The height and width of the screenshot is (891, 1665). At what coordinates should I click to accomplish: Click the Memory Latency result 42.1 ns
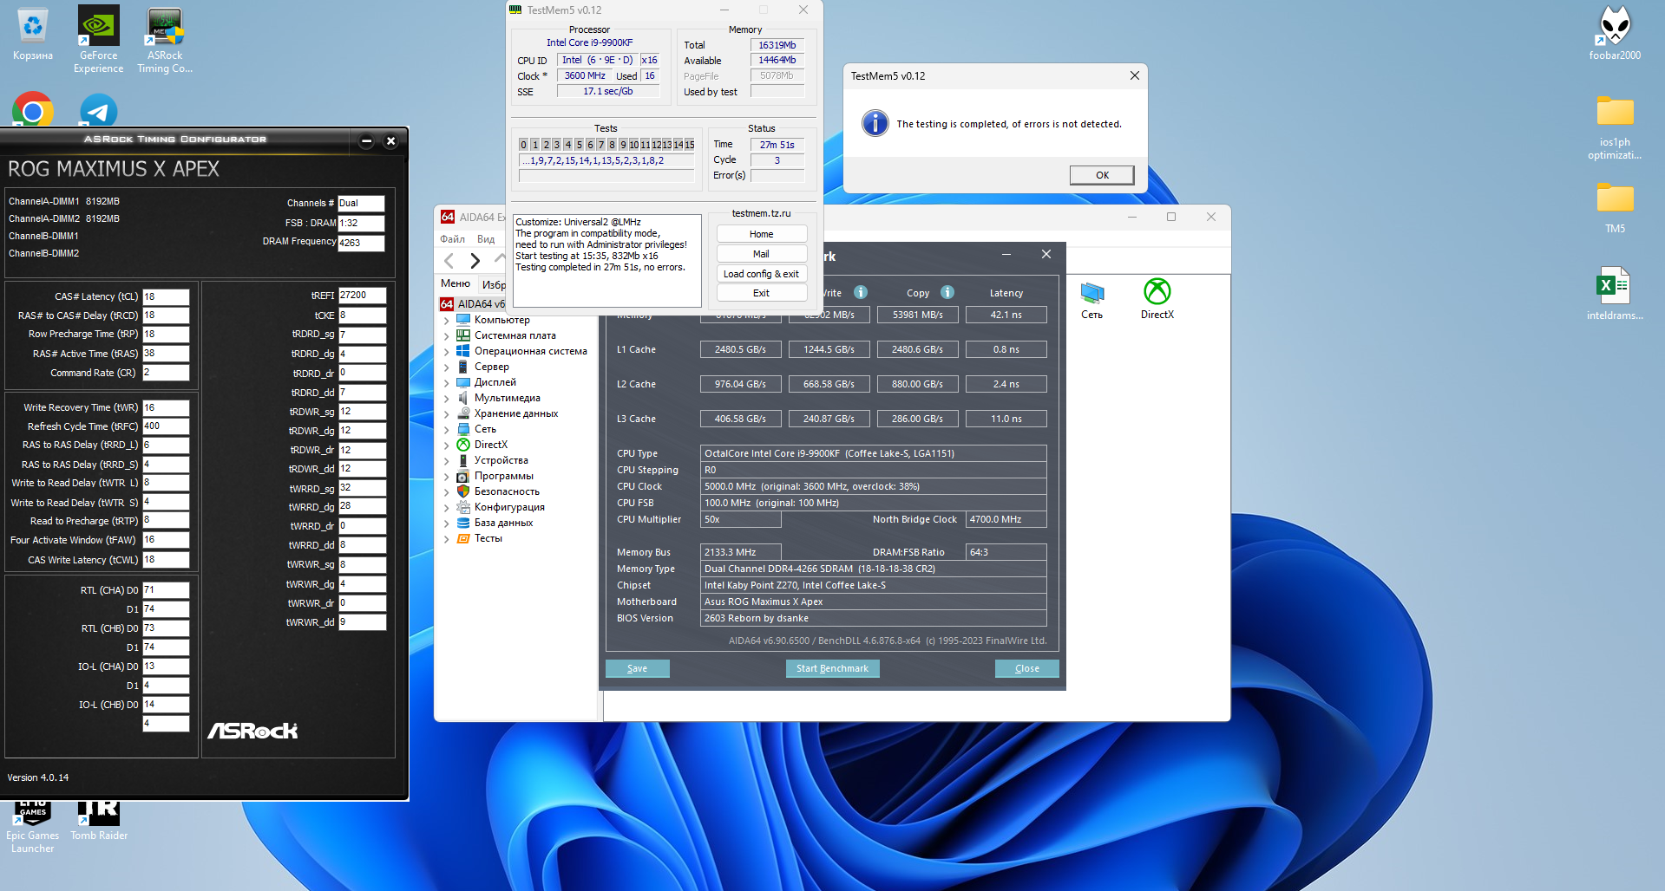[x=1006, y=315]
